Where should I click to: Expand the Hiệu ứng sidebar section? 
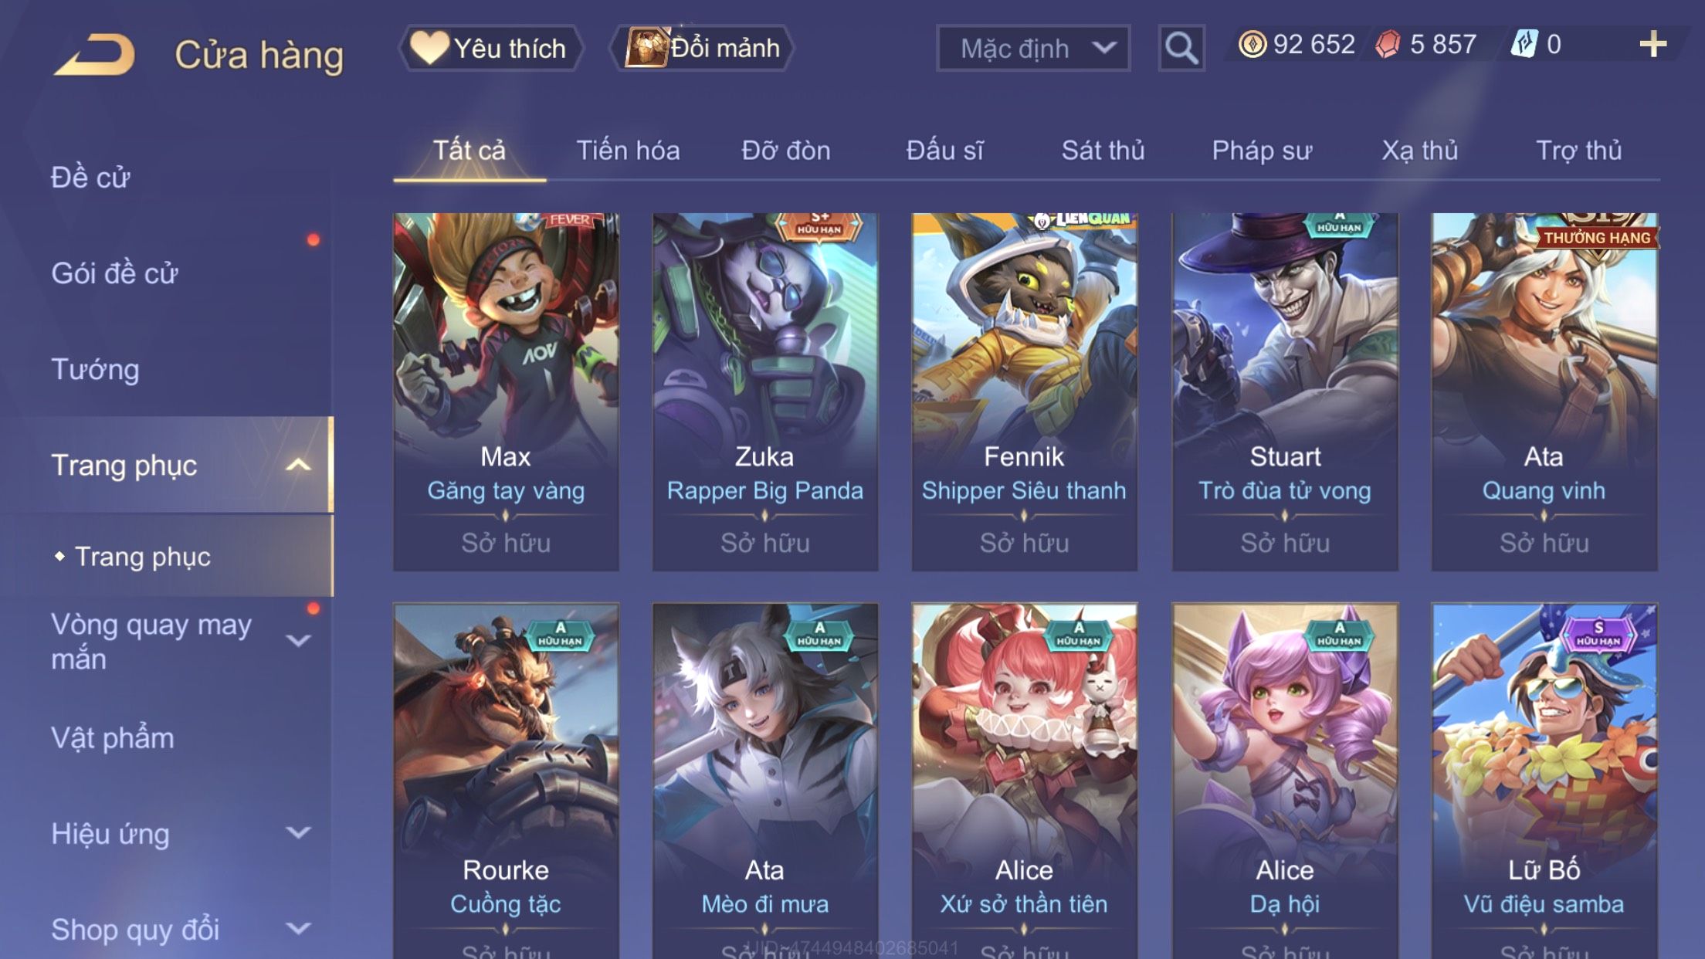coord(299,832)
